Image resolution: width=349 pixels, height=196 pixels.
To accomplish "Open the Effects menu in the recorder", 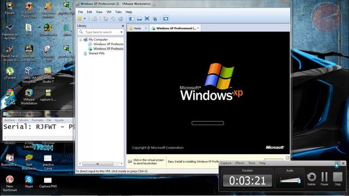I will (x=240, y=163).
